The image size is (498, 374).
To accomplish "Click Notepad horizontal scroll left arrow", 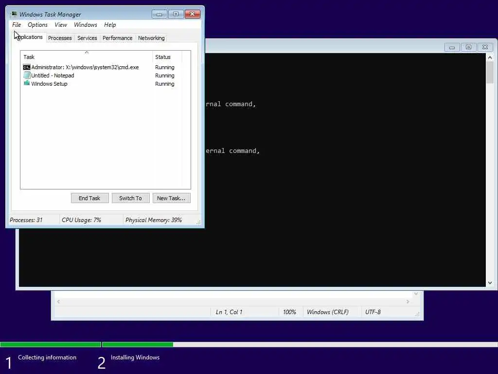I will click(x=58, y=301).
